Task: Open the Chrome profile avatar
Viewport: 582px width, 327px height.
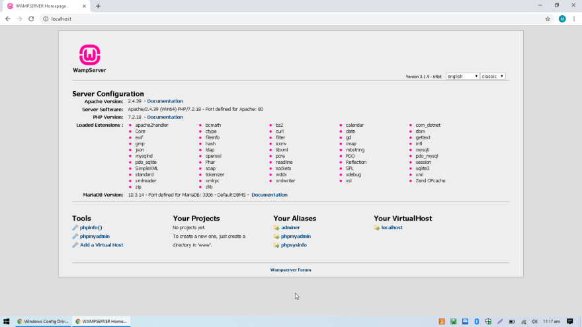Action: point(562,19)
